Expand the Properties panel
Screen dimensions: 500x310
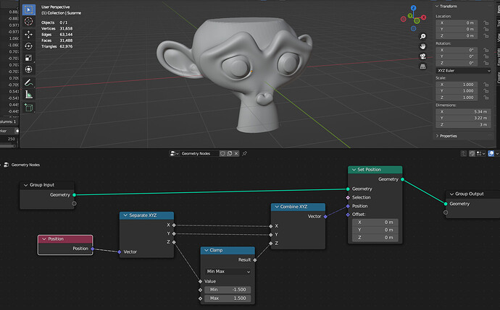click(x=437, y=136)
